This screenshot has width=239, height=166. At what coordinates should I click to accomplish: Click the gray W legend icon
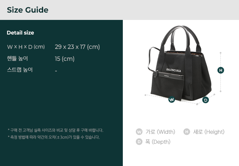pos(139,132)
